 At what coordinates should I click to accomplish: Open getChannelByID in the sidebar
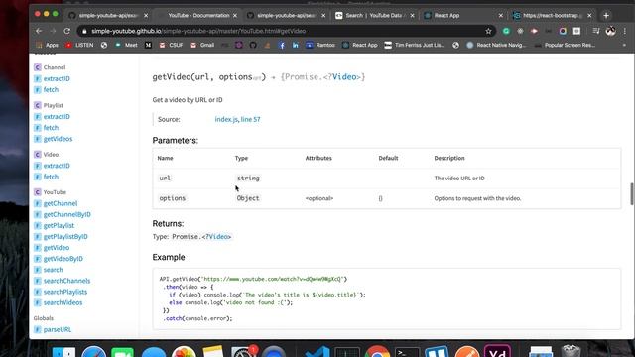(x=67, y=214)
